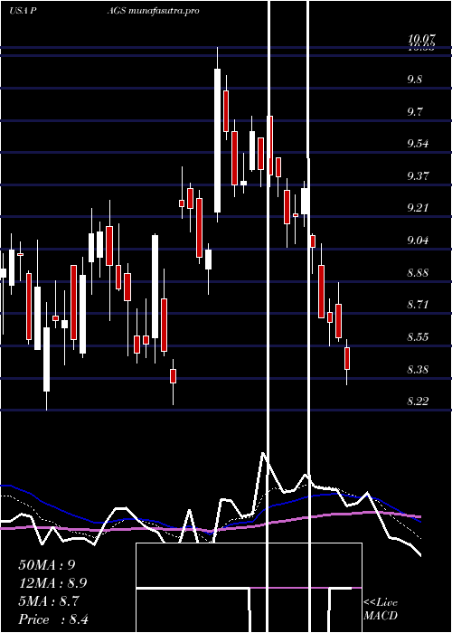Click the 8.71 price axis label

click(x=418, y=304)
